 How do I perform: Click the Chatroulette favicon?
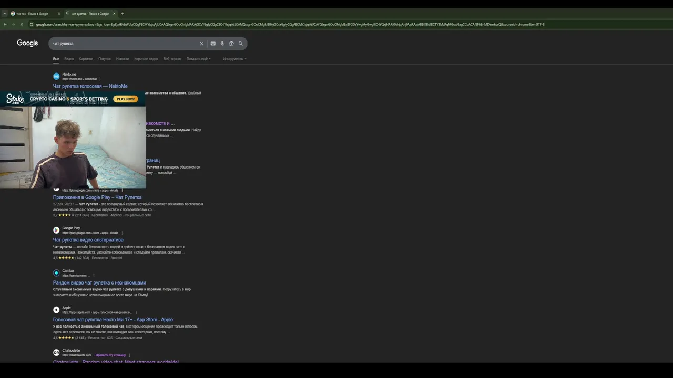coord(56,352)
